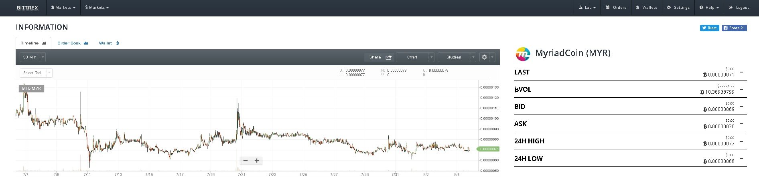Click the MyriadCoin logo icon
The image size is (759, 187).
pyautogui.click(x=522, y=54)
